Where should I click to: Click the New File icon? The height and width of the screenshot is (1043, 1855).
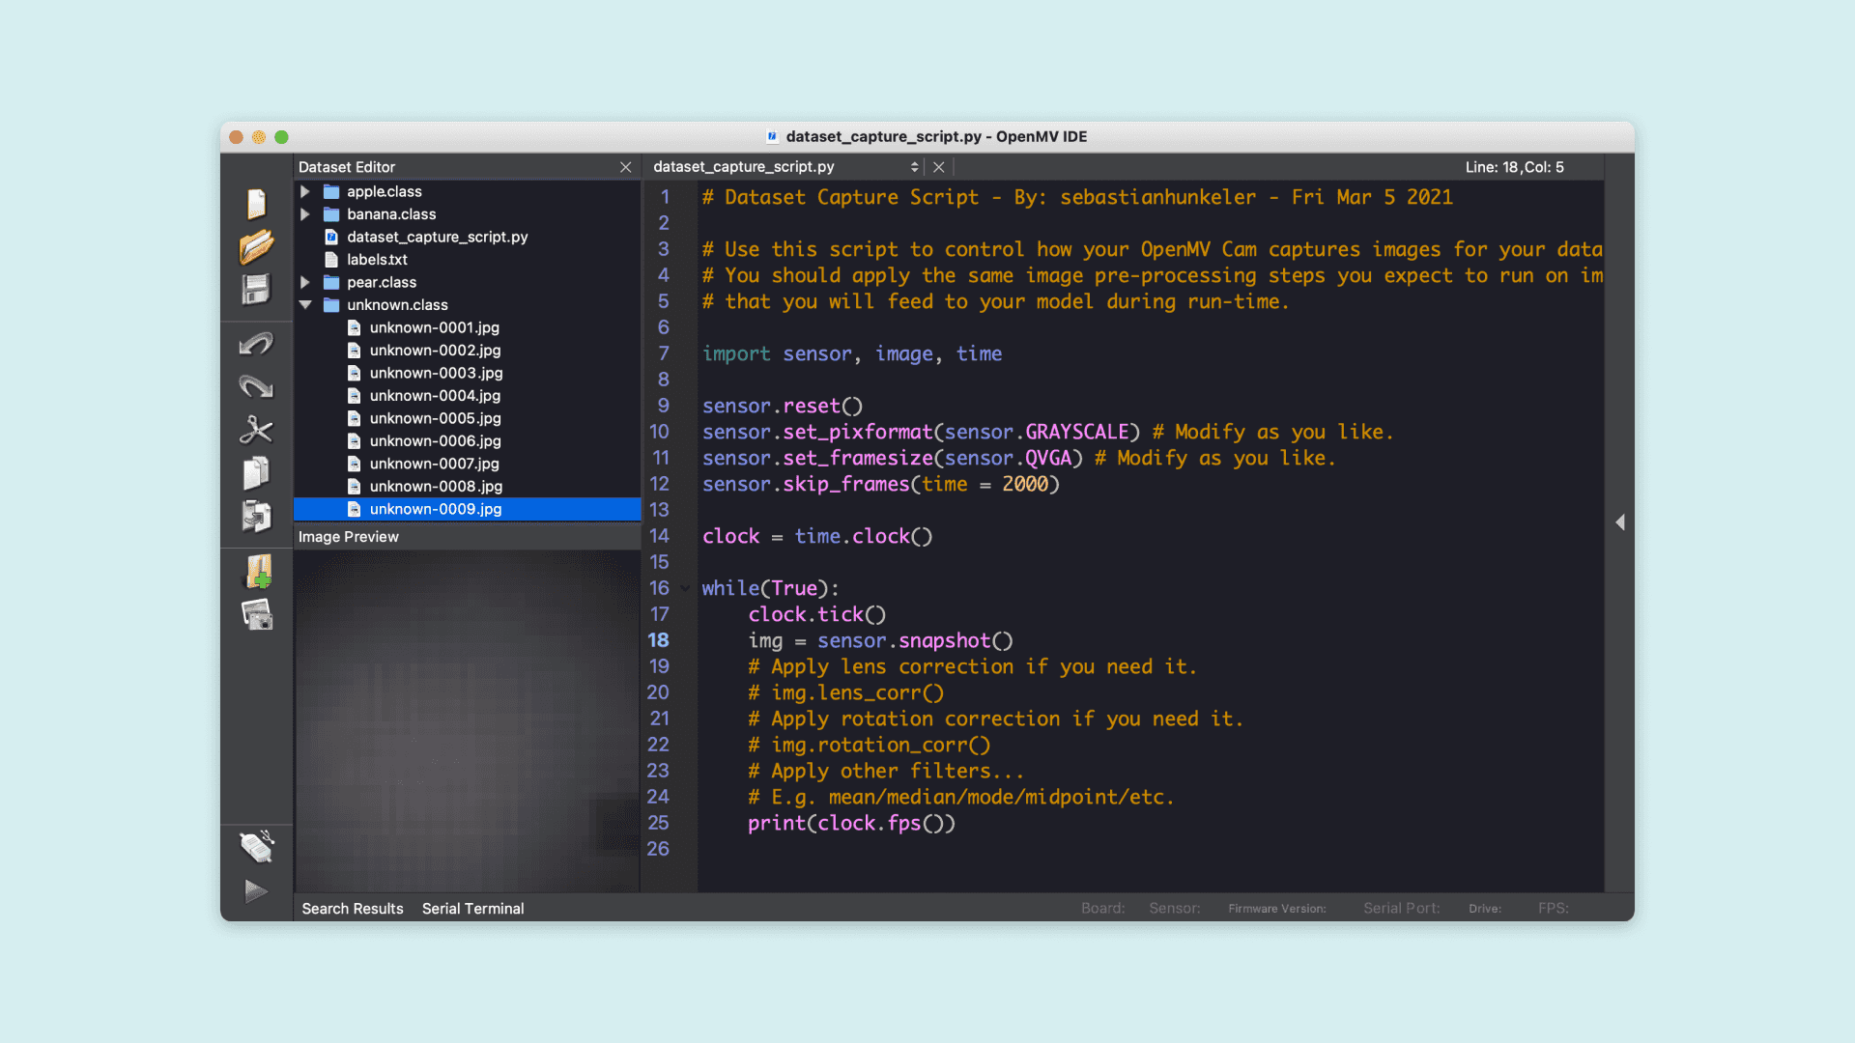point(256,204)
